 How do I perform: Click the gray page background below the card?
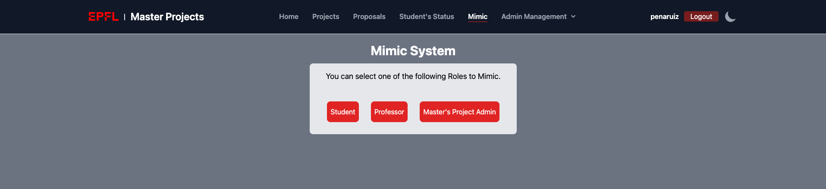click(x=413, y=164)
